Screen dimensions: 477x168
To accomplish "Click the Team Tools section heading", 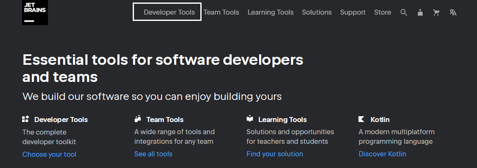I will (x=165, y=120).
